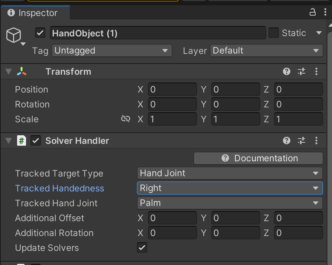Click the GameObject cube icon dropdown
Screen dimensions: 332x265
coord(14,35)
